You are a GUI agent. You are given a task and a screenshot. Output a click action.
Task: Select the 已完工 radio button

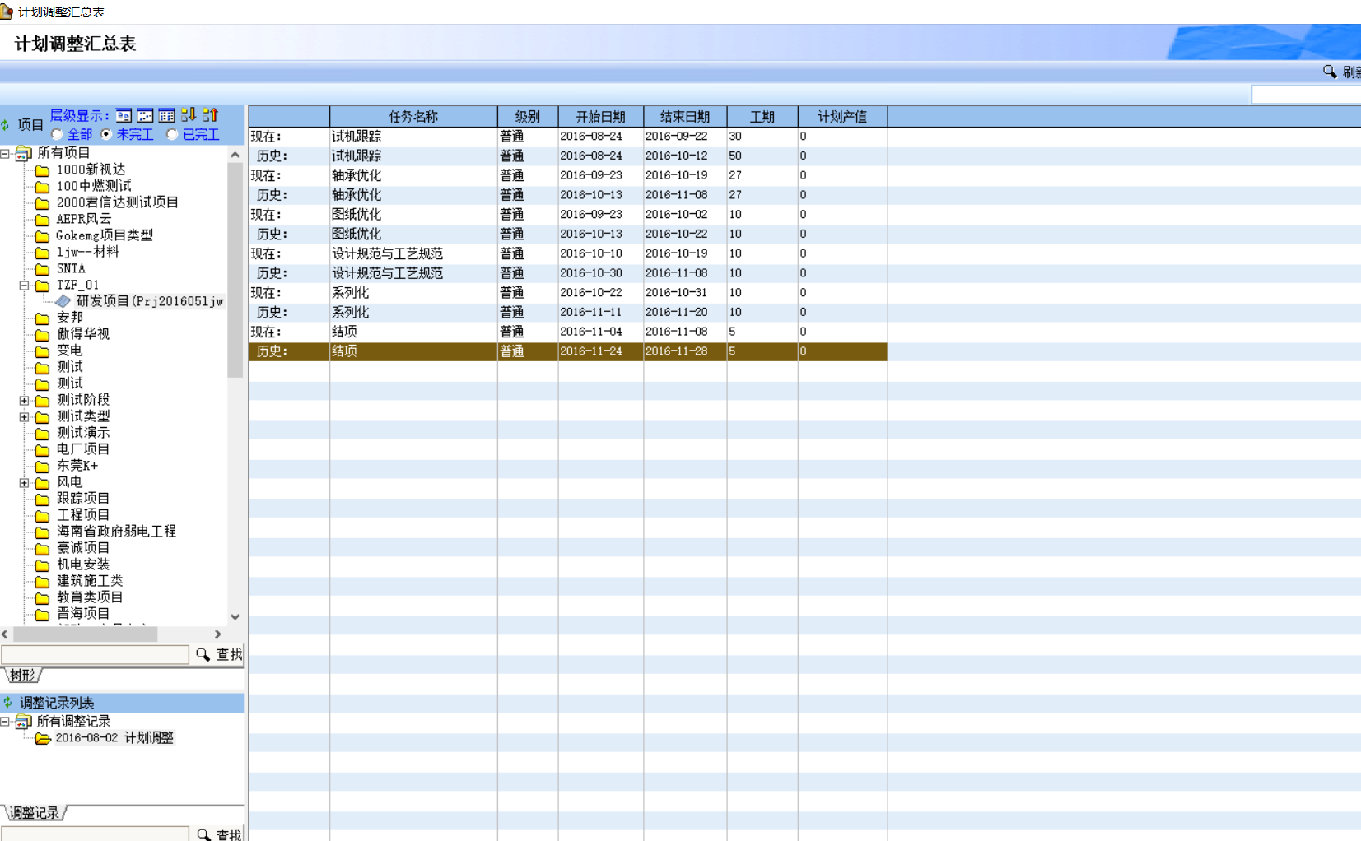point(172,134)
